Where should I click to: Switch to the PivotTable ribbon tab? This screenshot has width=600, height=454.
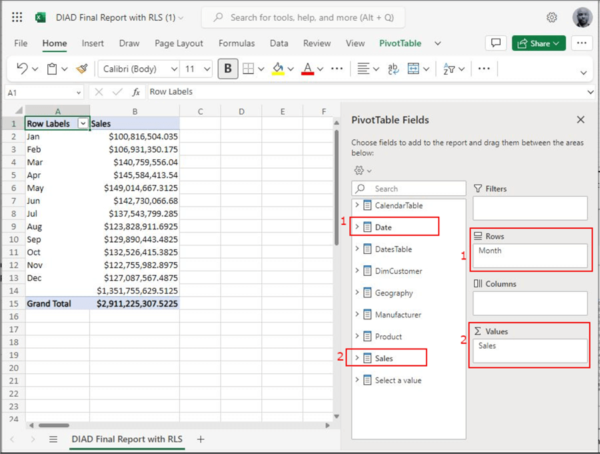(x=400, y=43)
